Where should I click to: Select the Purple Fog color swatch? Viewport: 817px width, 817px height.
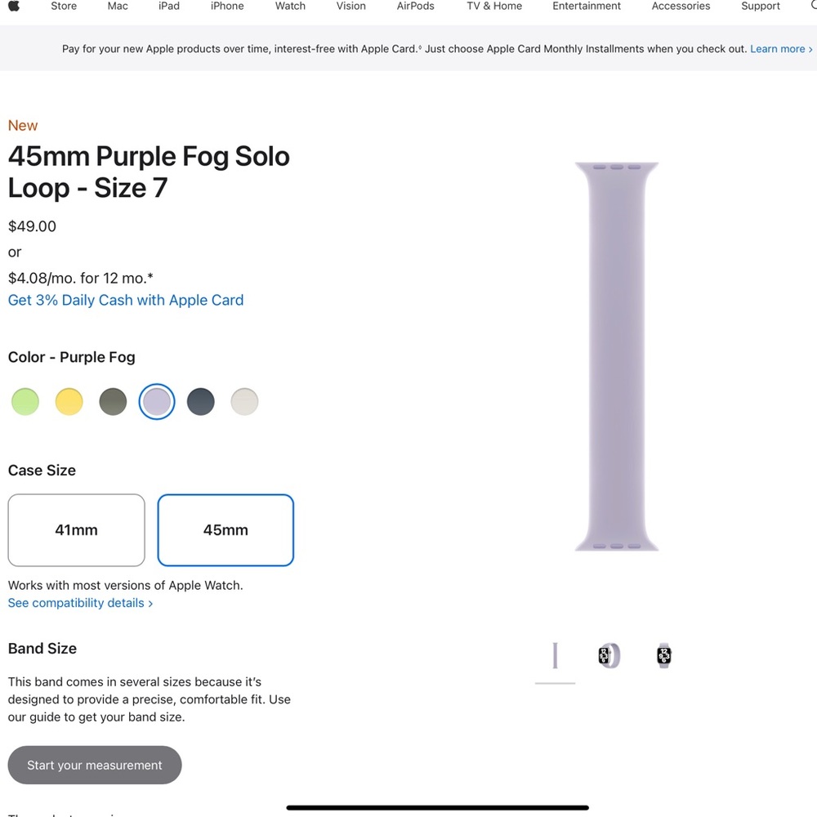[x=157, y=401]
